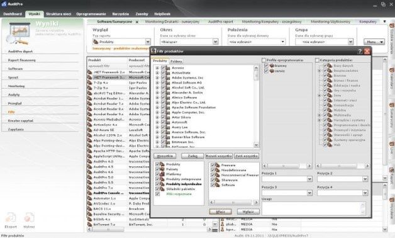Click the Rozwiń wszystko button
The height and width of the screenshot is (238, 395).
point(219,156)
